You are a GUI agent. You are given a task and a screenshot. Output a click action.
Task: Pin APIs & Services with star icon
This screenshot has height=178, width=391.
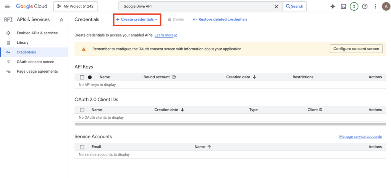(x=61, y=20)
